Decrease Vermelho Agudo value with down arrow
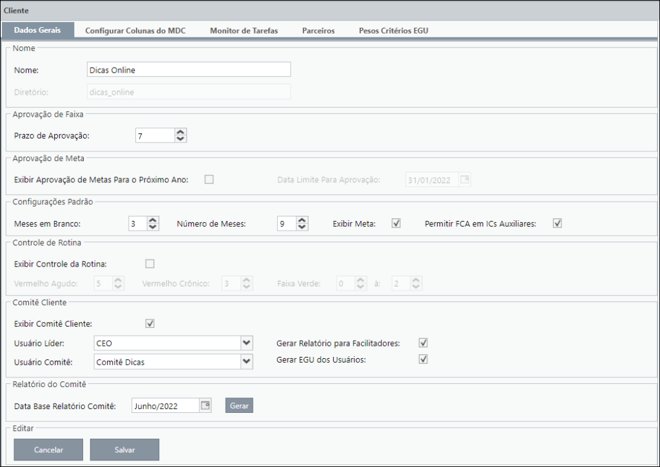The height and width of the screenshot is (467, 660). pos(119,287)
